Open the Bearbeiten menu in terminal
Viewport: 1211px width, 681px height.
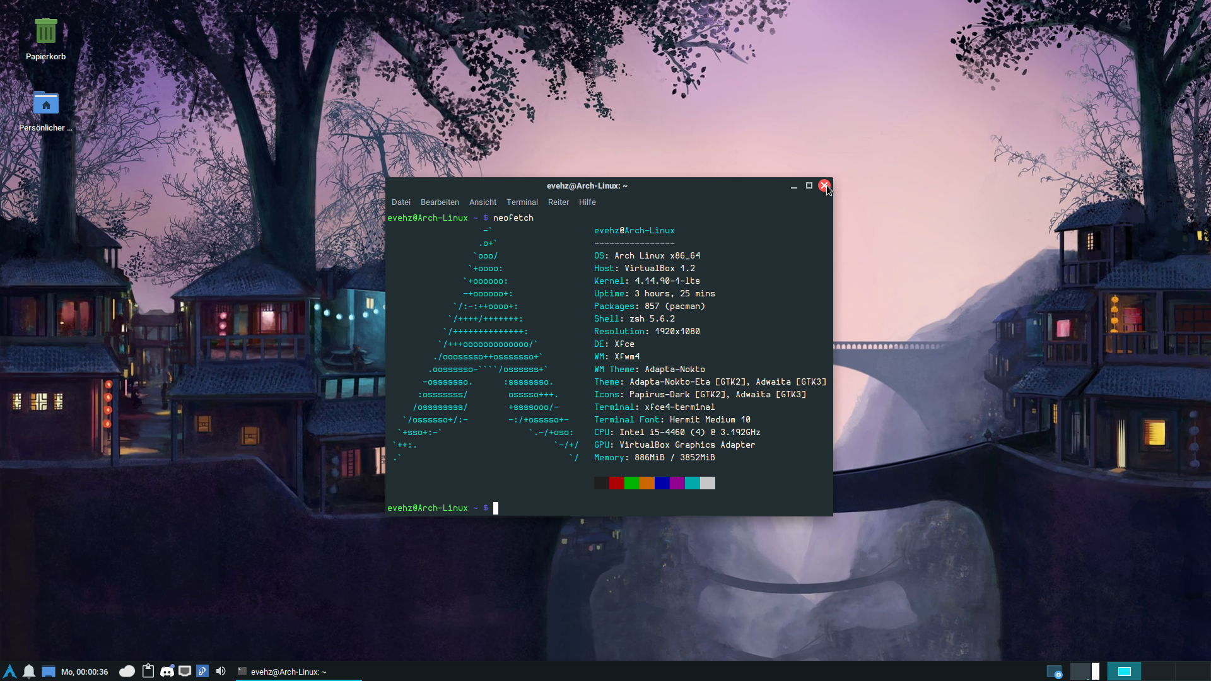440,202
